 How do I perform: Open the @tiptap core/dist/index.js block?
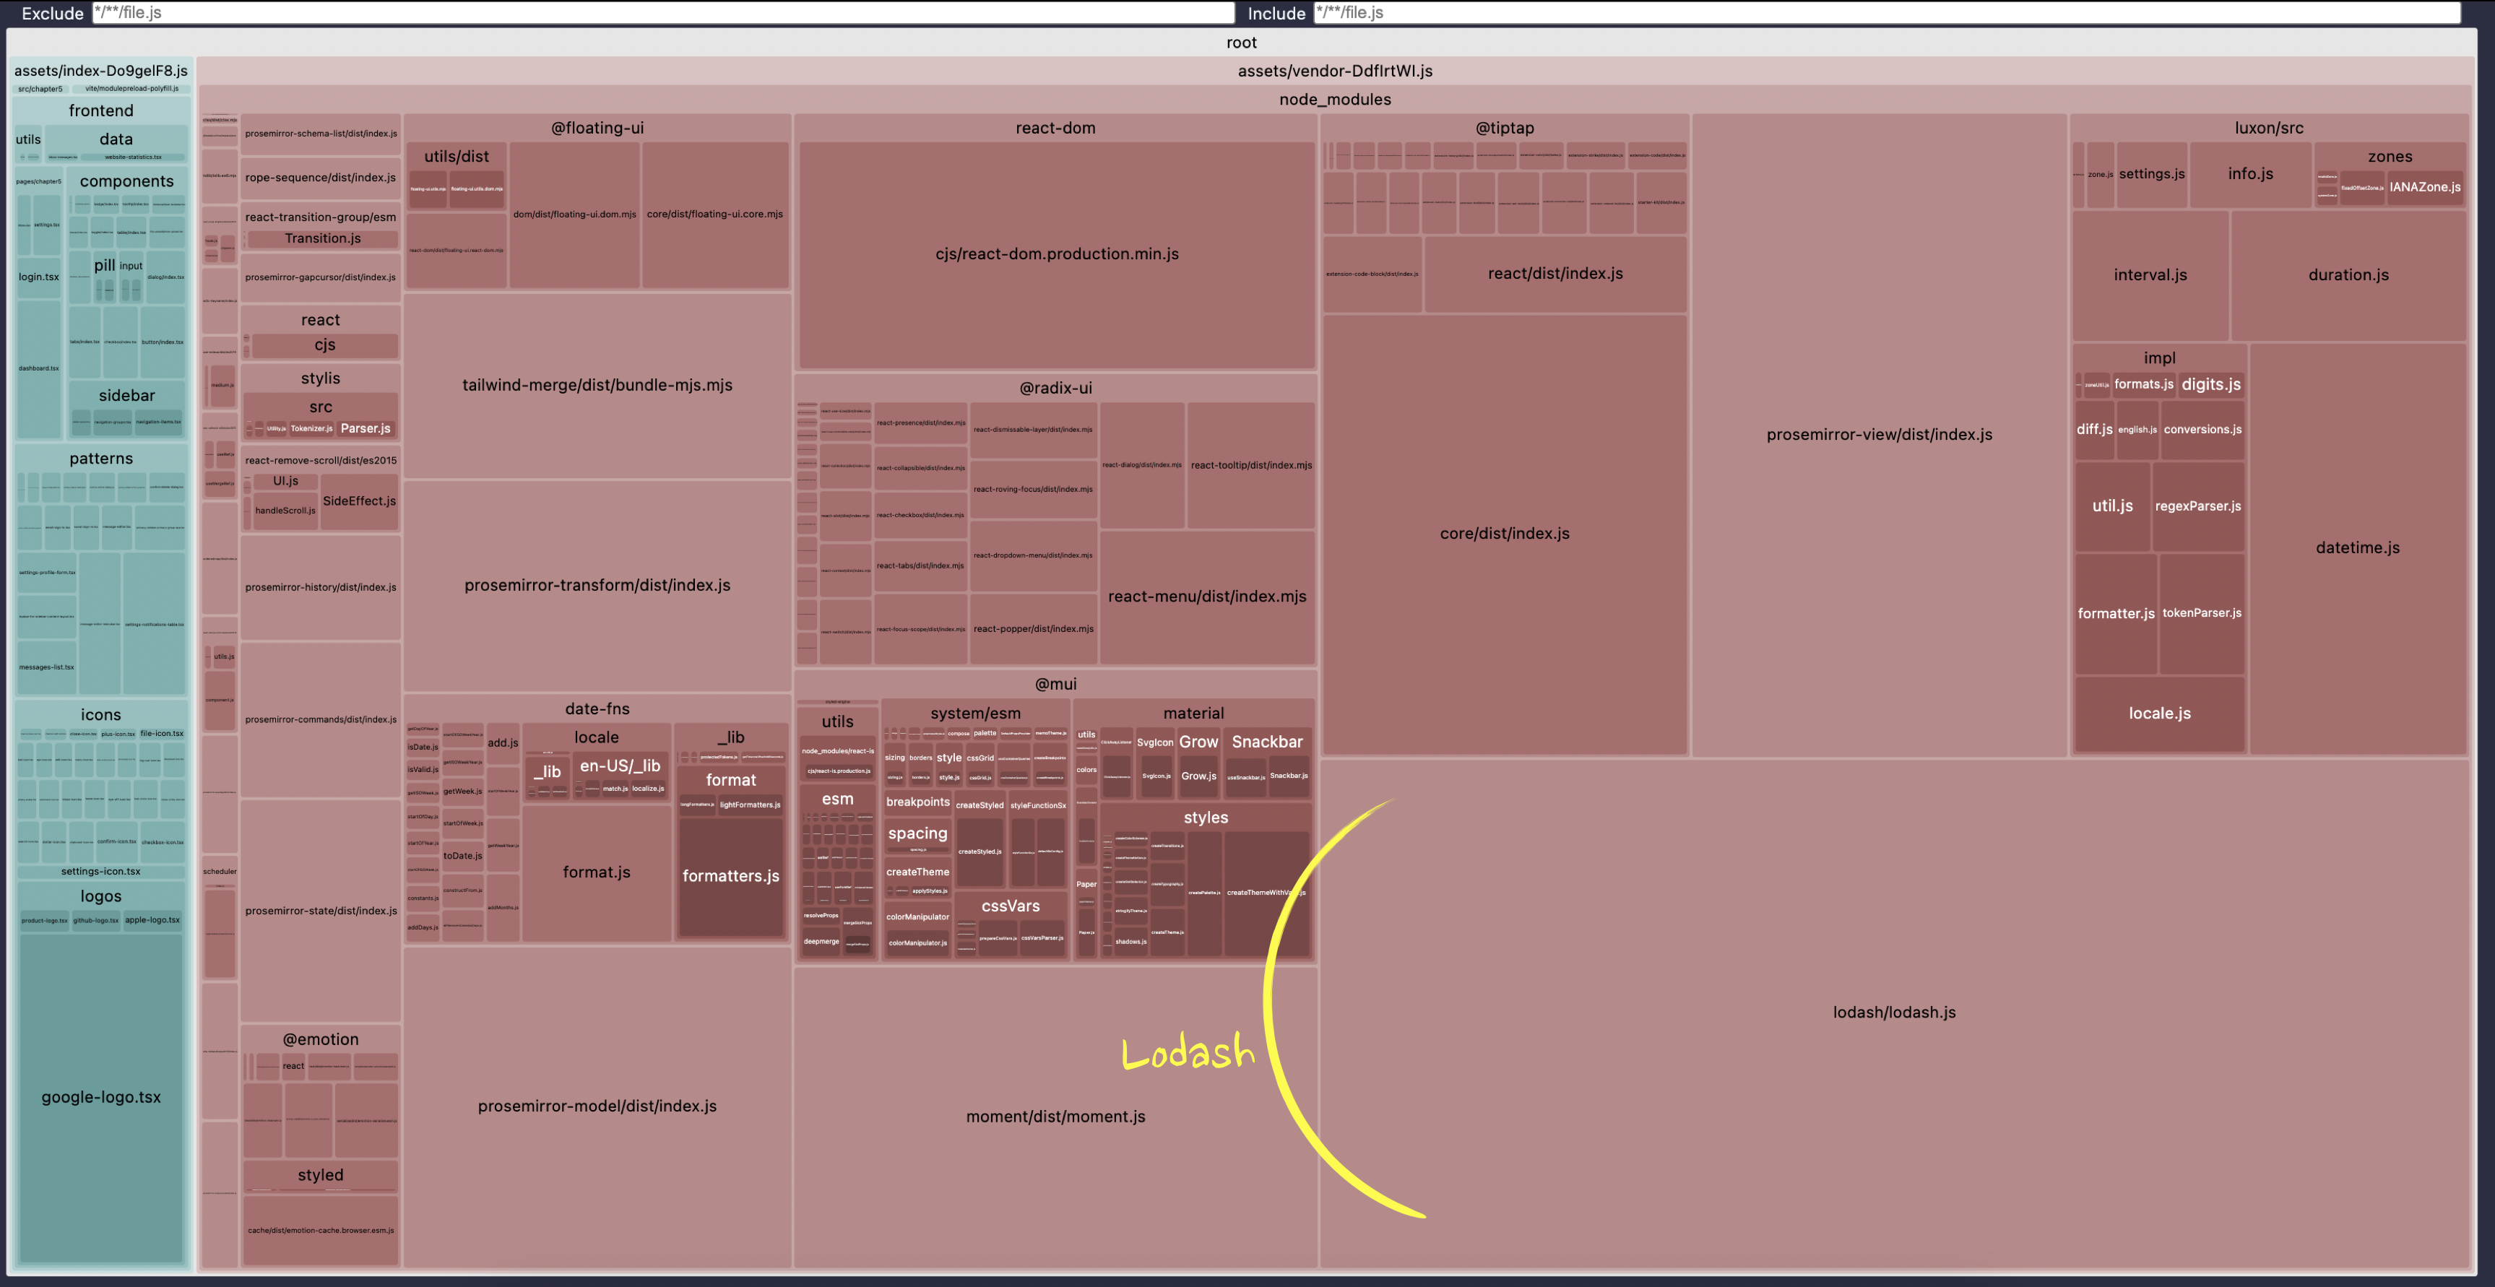1503,534
